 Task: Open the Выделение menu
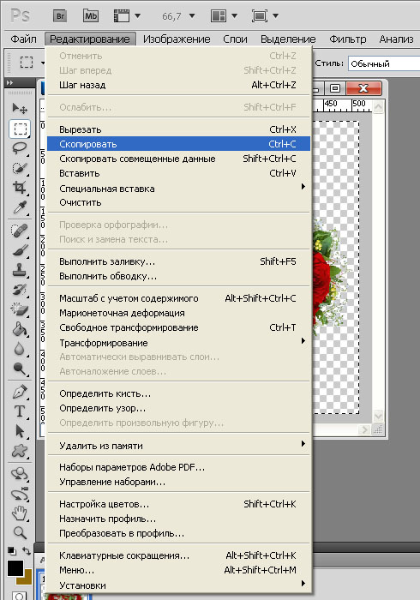click(288, 39)
